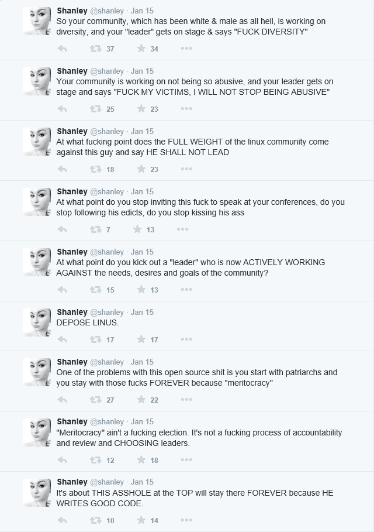This screenshot has width=374, height=532.
Task: Open more options on "DEPOSE LINUS." tweet
Action: 186,339
